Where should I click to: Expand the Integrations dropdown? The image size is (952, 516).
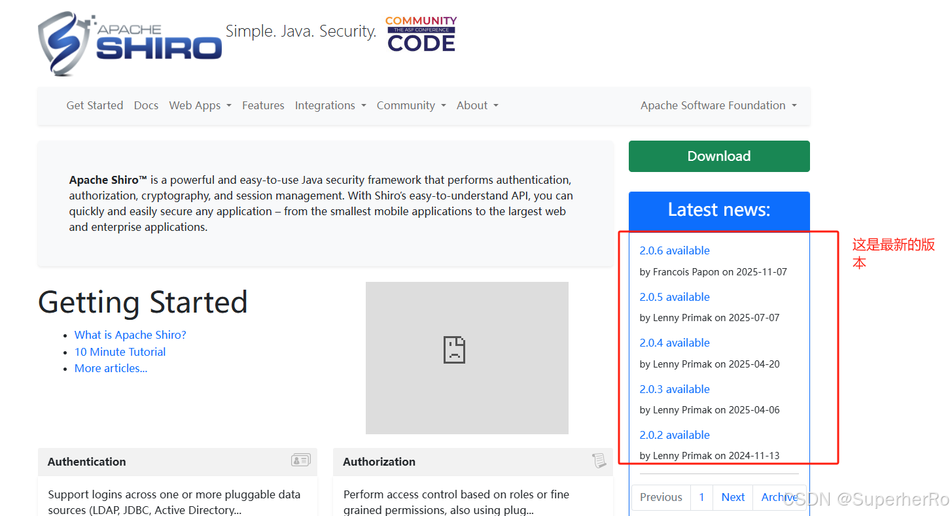[x=330, y=105]
